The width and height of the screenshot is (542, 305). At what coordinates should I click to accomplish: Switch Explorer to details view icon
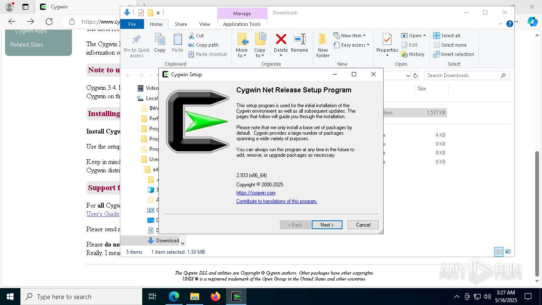[499, 252]
